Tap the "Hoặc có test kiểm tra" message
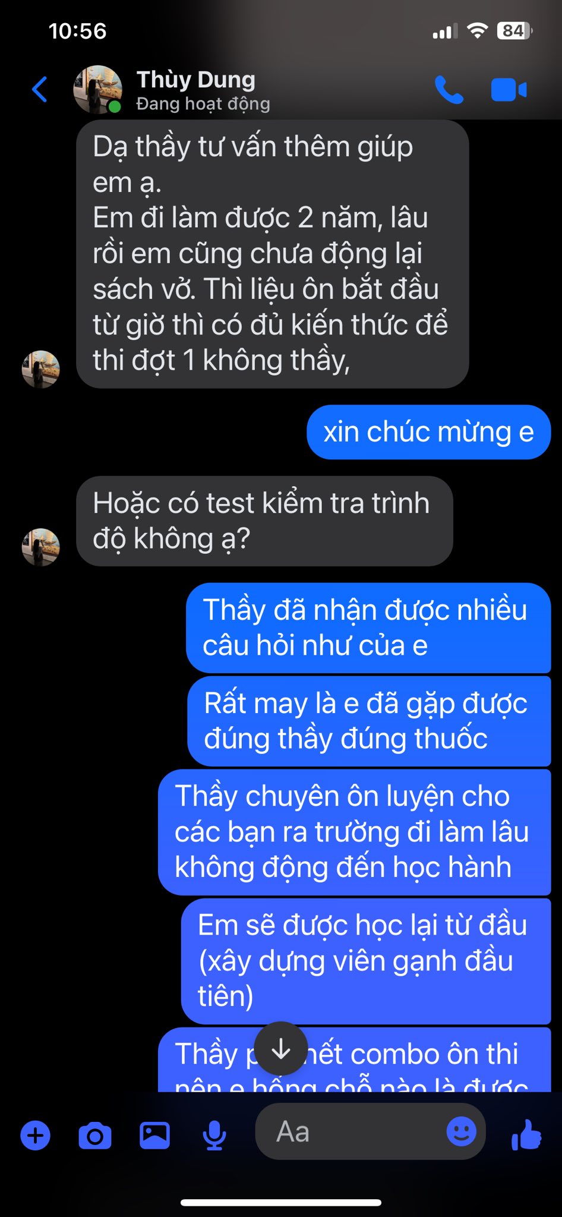The image size is (562, 1217). [x=264, y=521]
